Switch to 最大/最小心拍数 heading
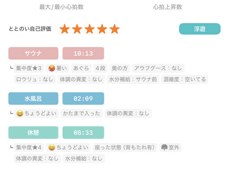Viewport: 229px width, 172px height. click(x=62, y=7)
